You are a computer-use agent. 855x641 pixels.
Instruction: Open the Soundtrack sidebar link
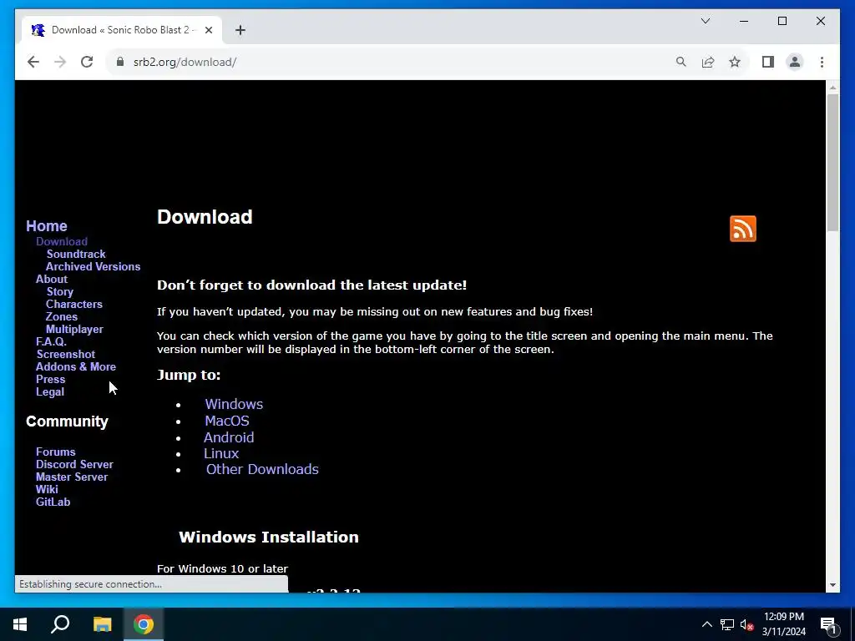[x=76, y=254]
